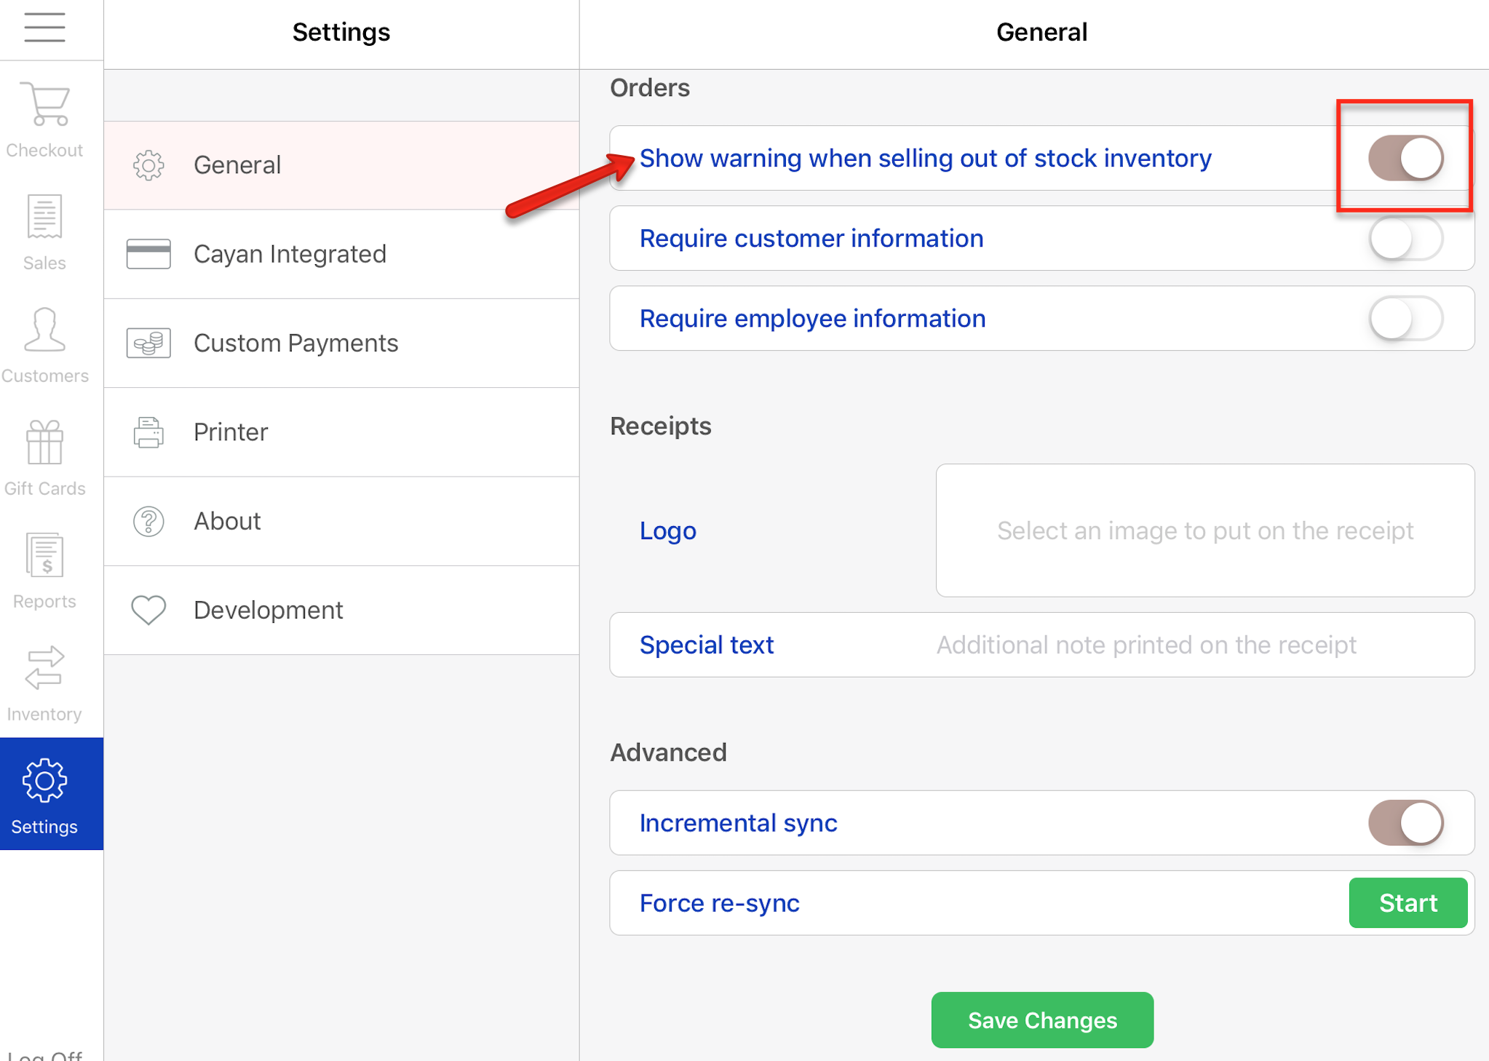The height and width of the screenshot is (1061, 1489).
Task: Start Force re-sync
Action: pyautogui.click(x=1408, y=903)
